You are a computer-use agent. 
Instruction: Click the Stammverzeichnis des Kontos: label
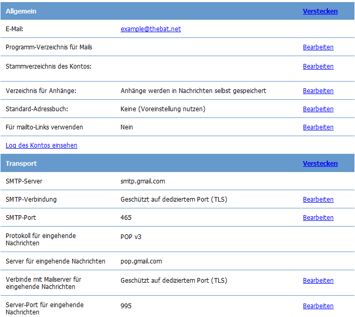point(48,67)
